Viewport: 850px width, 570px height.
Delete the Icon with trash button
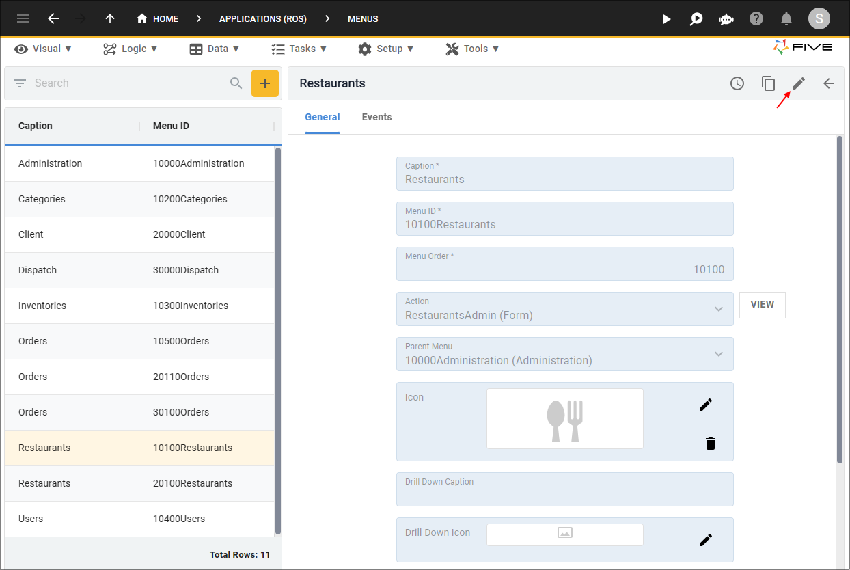711,444
